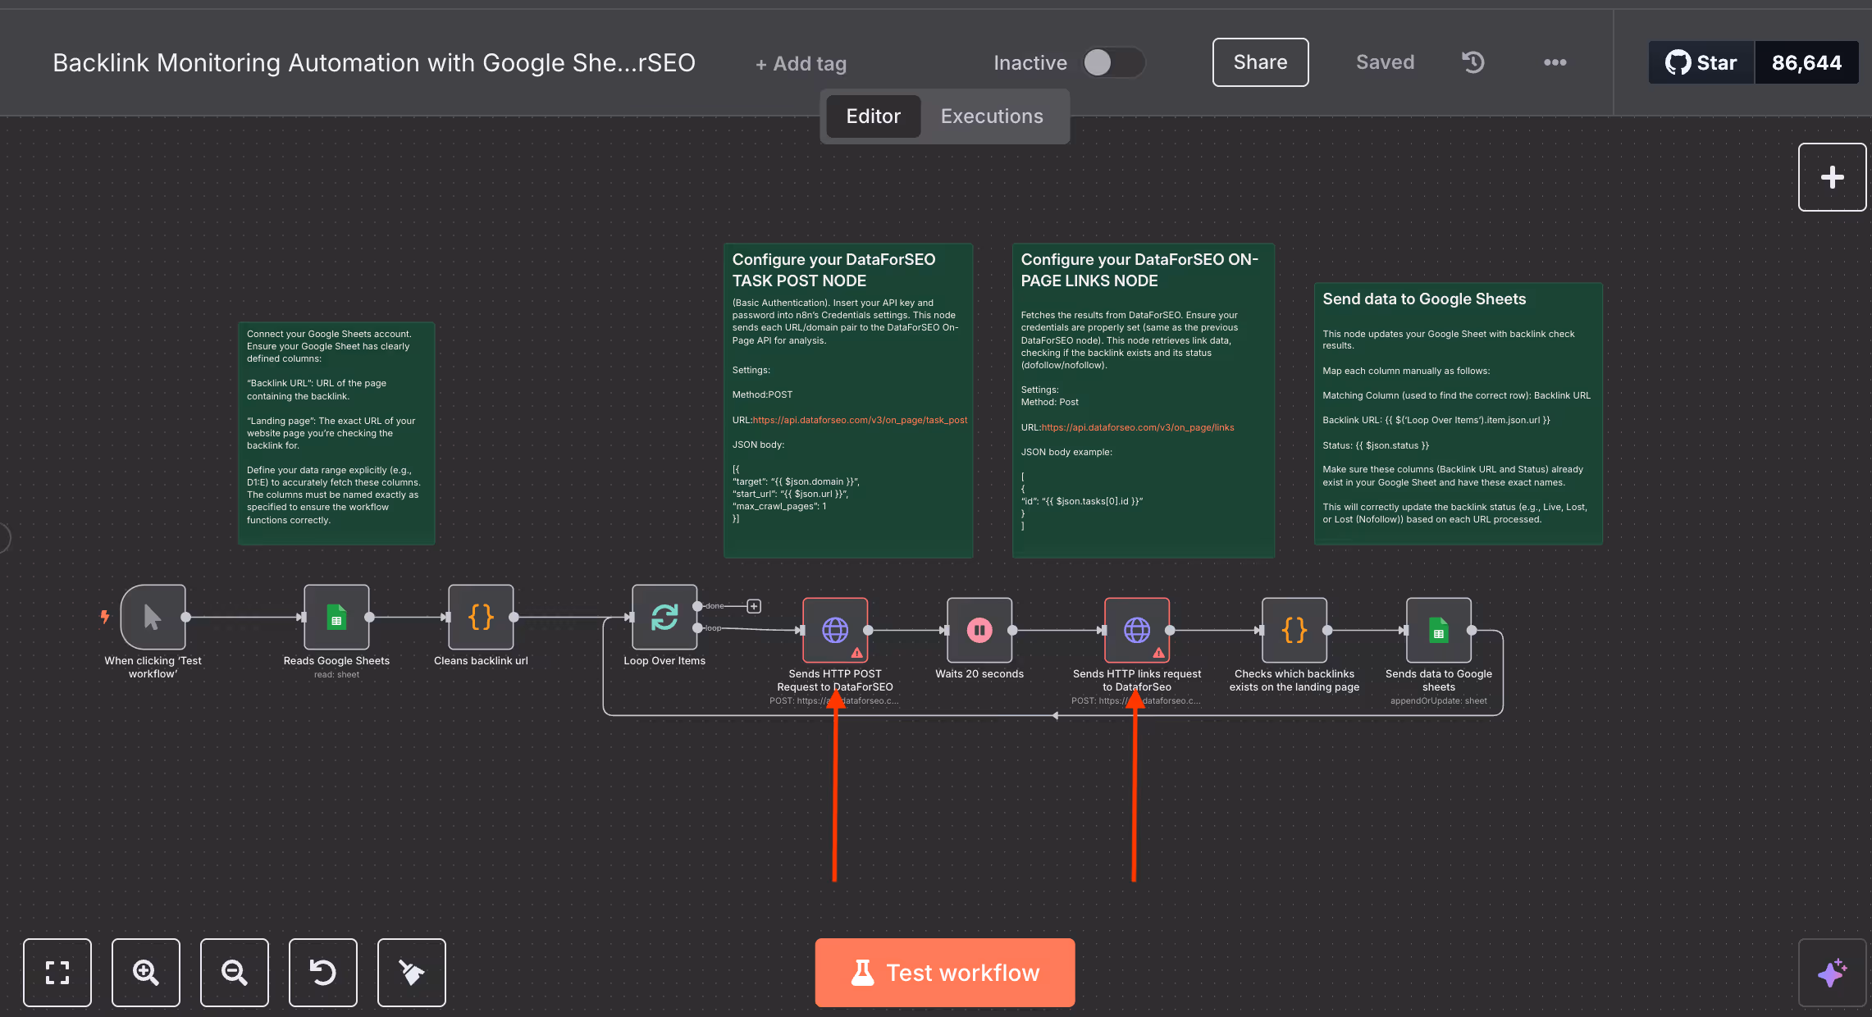Select the 'Send data to Google Sheets' sticky note
This screenshot has width=1872, height=1017.
(1459, 413)
